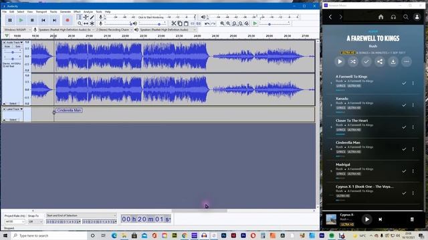This screenshot has width=428, height=240.
Task: Click the Copy icon in edit toolbar
Action: (180, 23)
